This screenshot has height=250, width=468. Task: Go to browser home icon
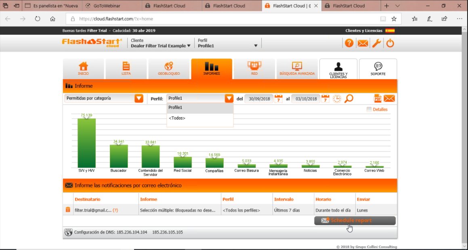click(52, 19)
